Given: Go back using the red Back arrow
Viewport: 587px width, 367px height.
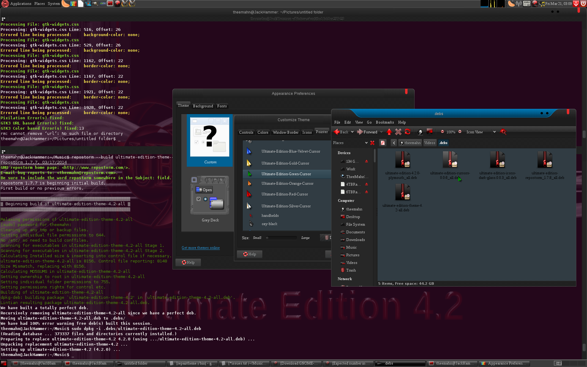Looking at the screenshot, I should coord(341,132).
